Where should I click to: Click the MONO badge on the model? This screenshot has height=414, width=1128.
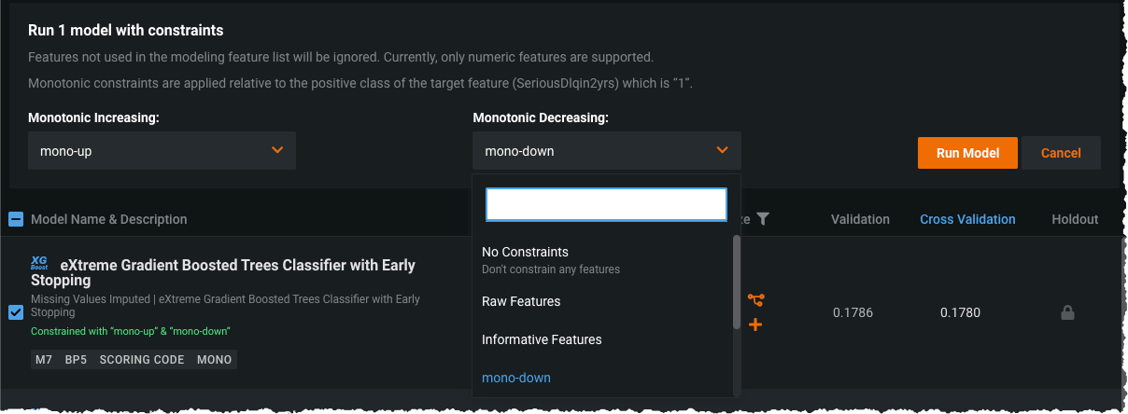215,359
